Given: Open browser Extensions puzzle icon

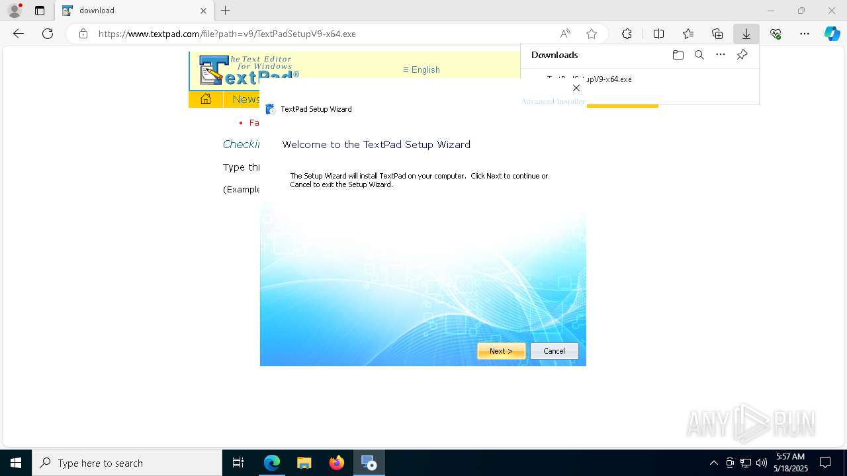Looking at the screenshot, I should (x=627, y=34).
